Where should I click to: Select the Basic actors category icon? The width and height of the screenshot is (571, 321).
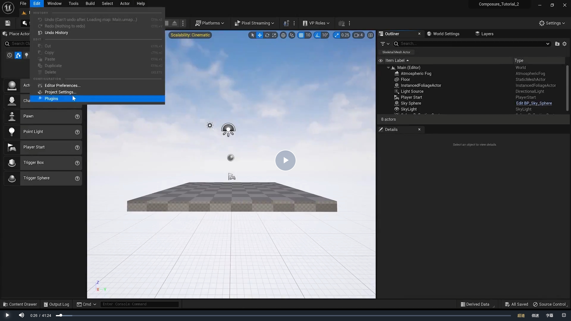[x=18, y=55]
